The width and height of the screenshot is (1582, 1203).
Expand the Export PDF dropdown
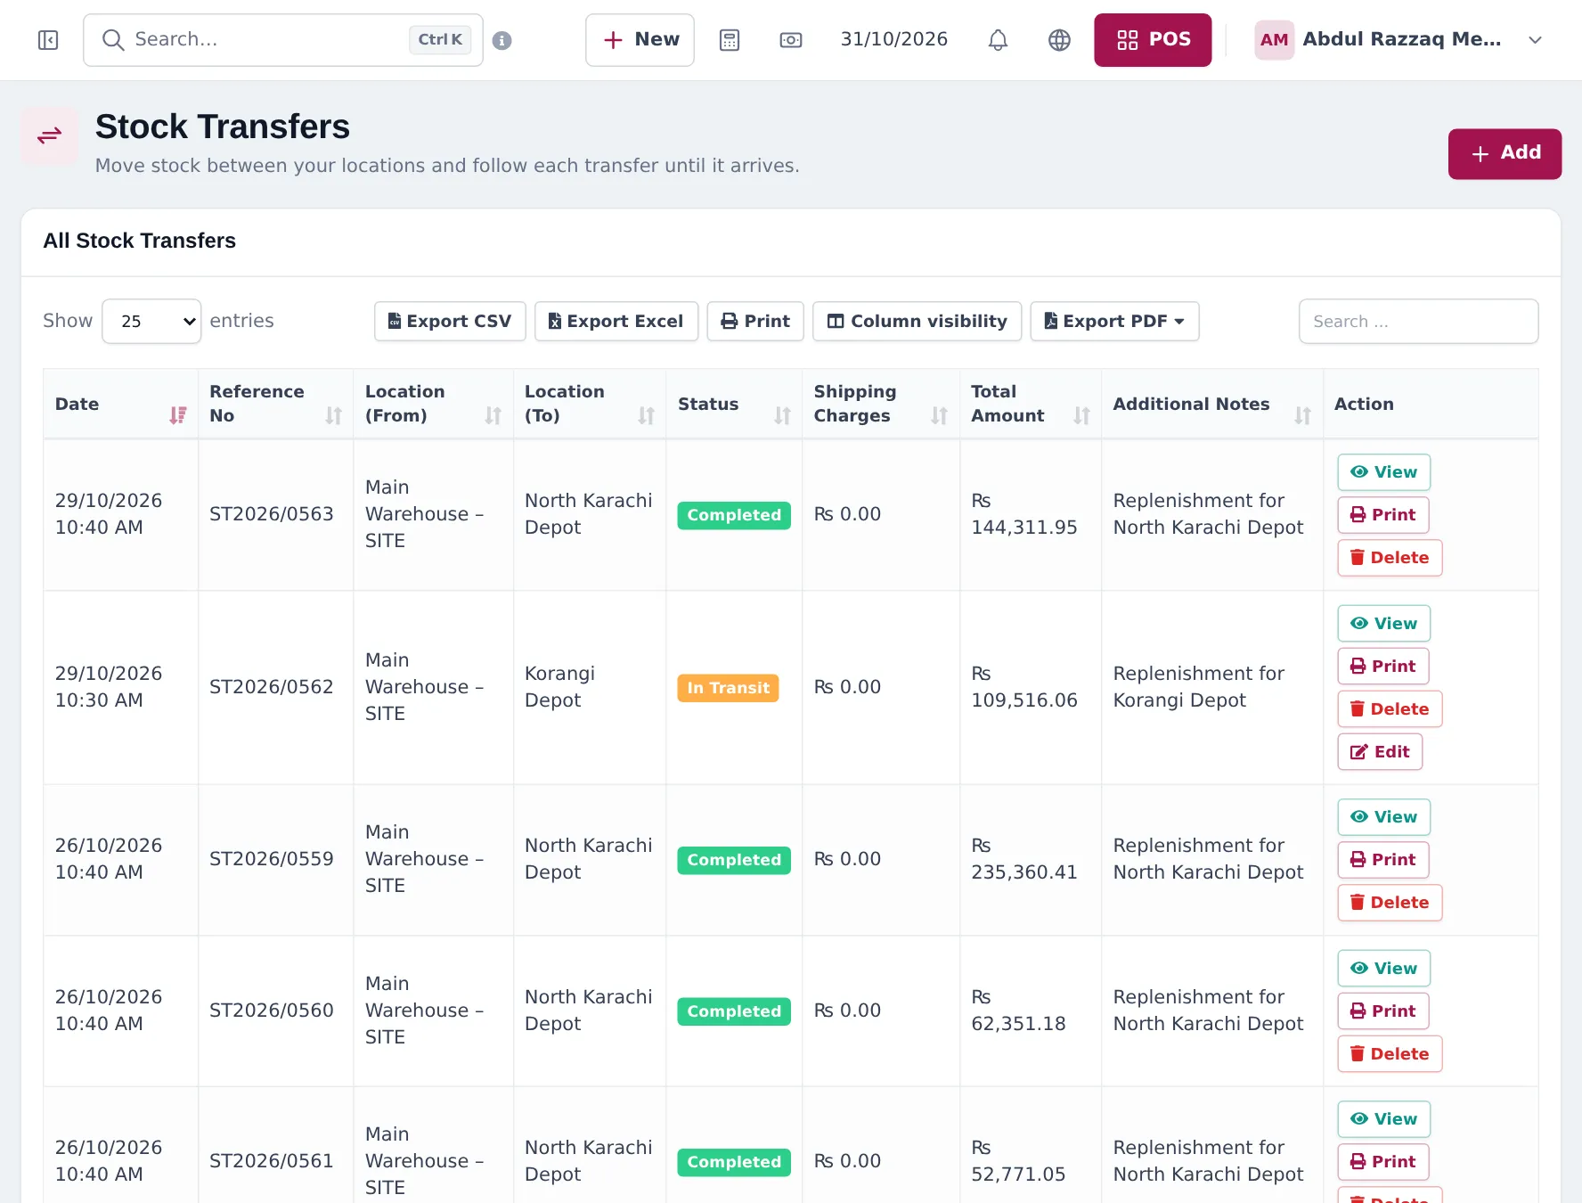(1114, 321)
